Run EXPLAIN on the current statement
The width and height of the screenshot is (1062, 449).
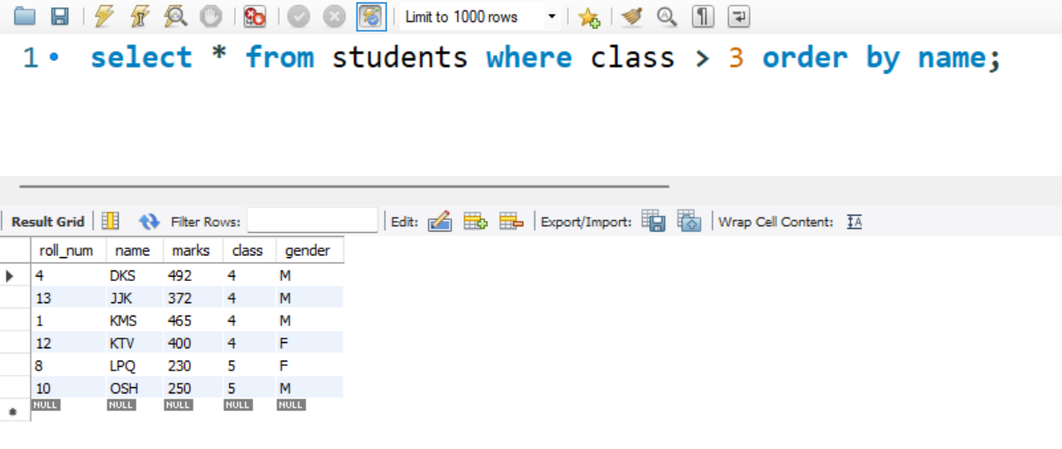175,16
